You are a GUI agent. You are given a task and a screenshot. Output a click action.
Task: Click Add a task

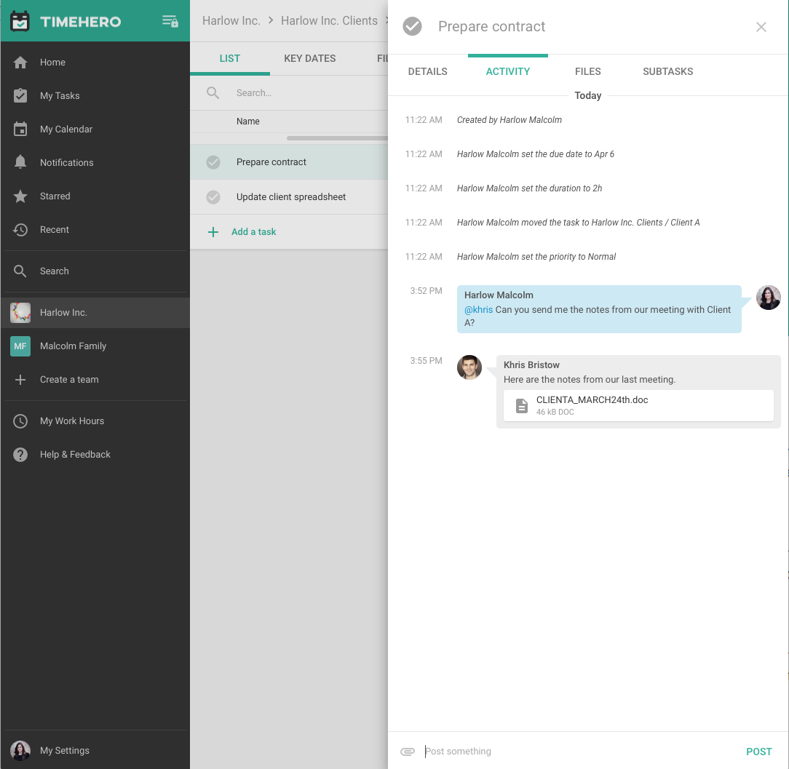point(253,232)
